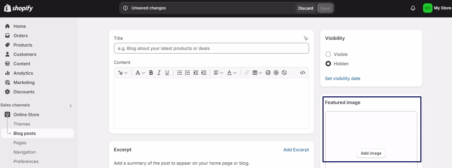Insert a bulleted list
This screenshot has height=168, width=452.
pyautogui.click(x=180, y=73)
